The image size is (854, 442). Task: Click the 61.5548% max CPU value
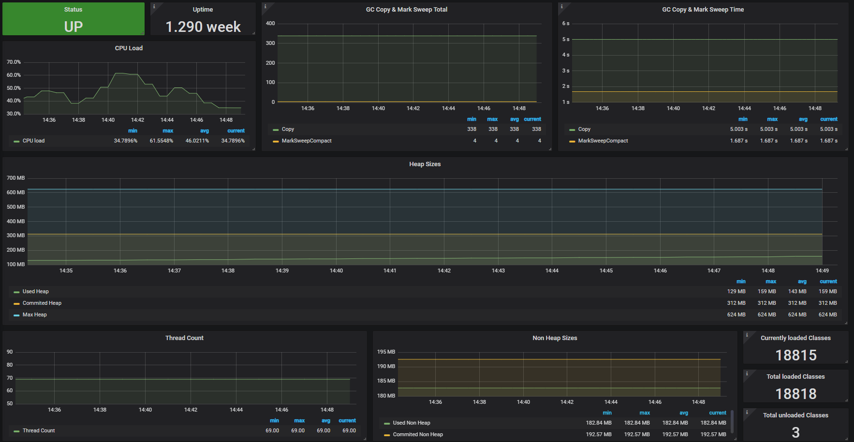click(x=162, y=141)
